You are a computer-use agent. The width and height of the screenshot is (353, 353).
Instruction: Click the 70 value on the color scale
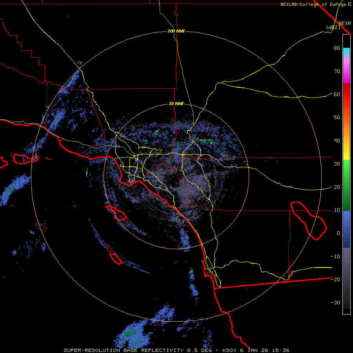point(337,71)
